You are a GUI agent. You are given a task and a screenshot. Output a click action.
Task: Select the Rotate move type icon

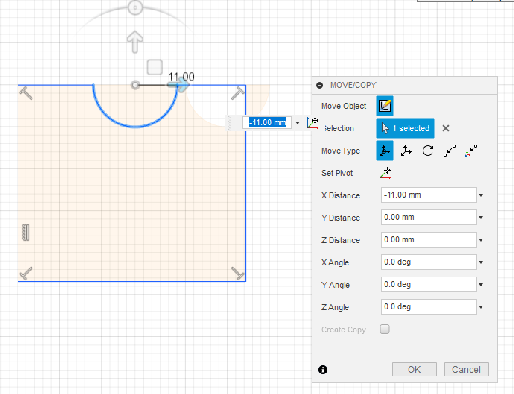point(427,151)
